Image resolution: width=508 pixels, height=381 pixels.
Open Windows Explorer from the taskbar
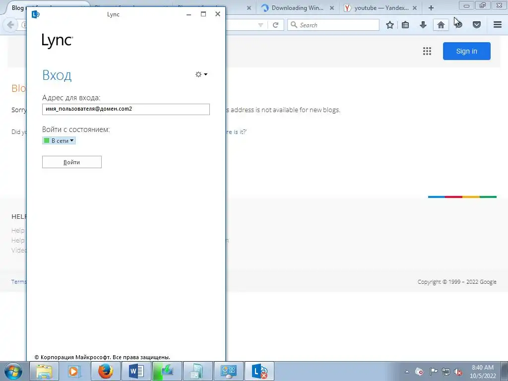(44, 371)
